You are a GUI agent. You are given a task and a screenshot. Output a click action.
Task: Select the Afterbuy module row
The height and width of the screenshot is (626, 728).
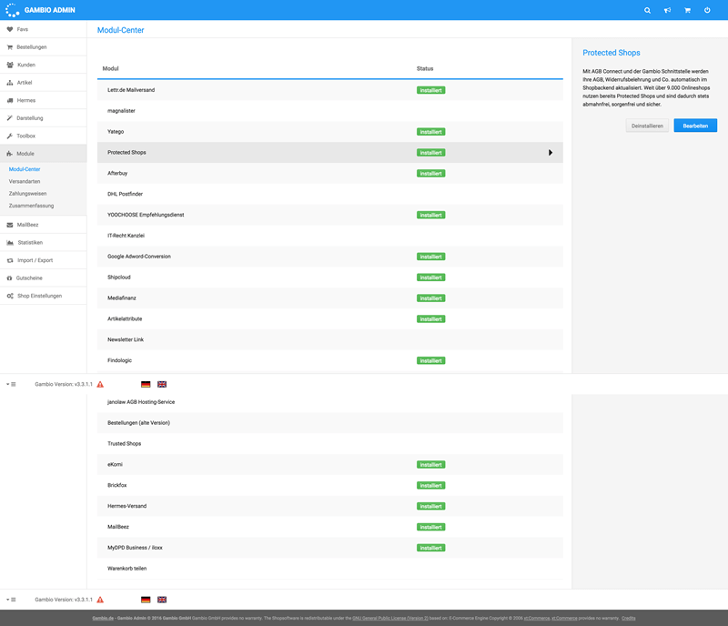(x=330, y=173)
